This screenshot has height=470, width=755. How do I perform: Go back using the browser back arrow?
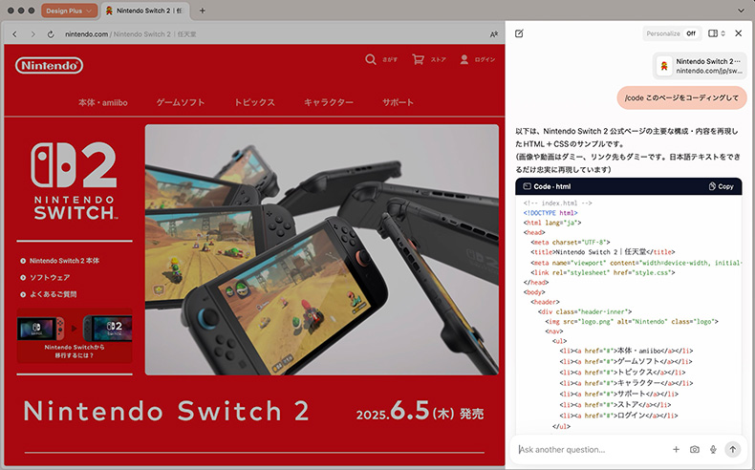15,34
